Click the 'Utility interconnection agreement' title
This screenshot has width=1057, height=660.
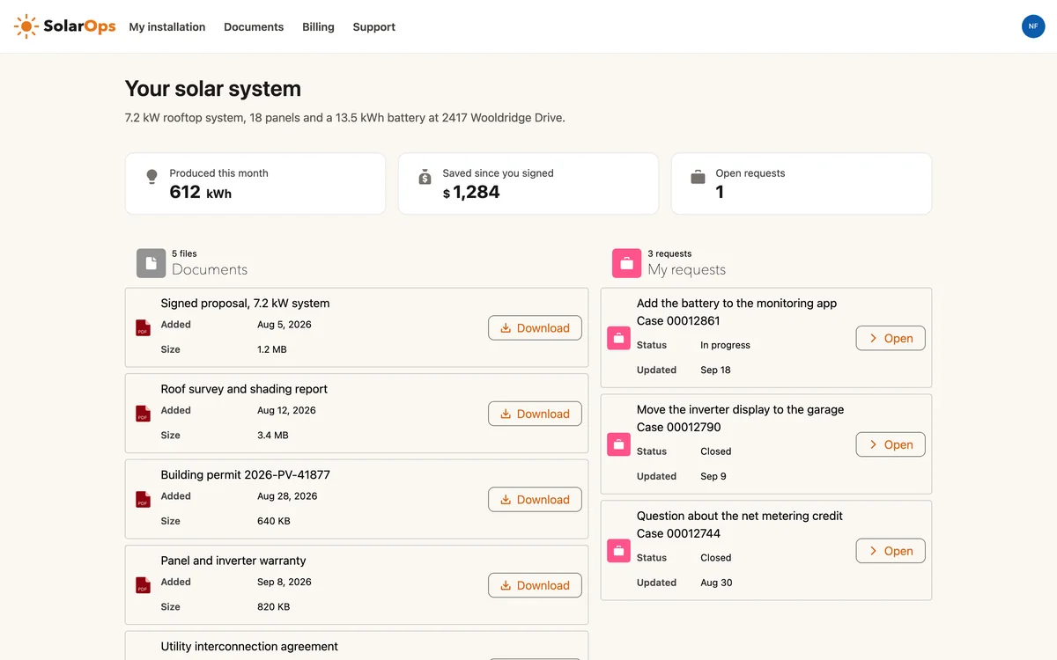click(x=249, y=646)
